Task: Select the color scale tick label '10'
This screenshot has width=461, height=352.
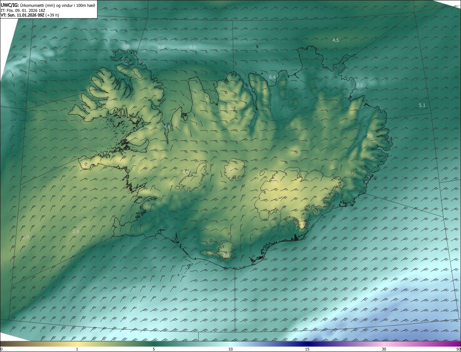Action: point(230,349)
